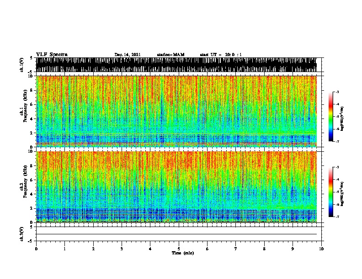Click the flat ch.3 voltage trace line
Viewport: 362px width, 279px height.
176,234
